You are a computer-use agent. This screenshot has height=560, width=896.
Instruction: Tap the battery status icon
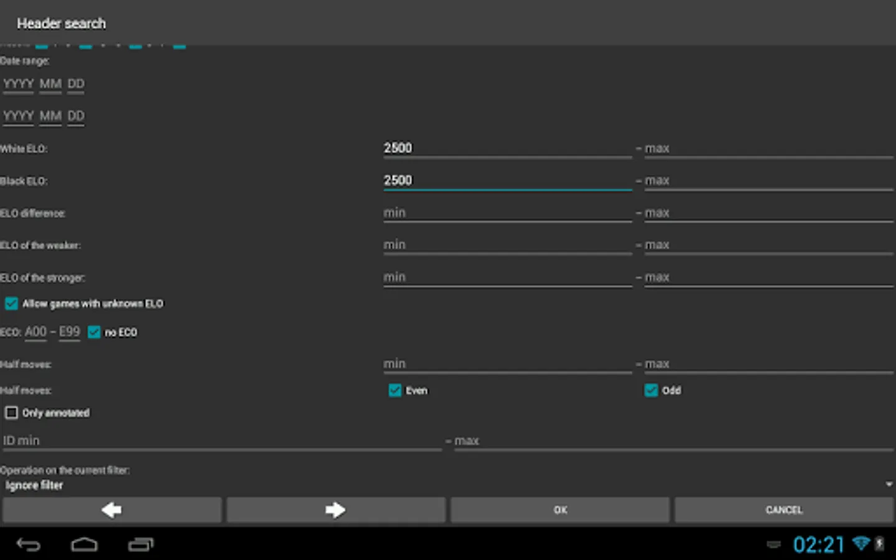[880, 544]
